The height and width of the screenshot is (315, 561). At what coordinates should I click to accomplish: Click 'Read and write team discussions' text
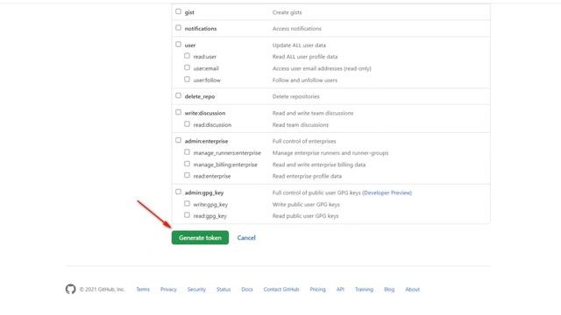coord(313,113)
